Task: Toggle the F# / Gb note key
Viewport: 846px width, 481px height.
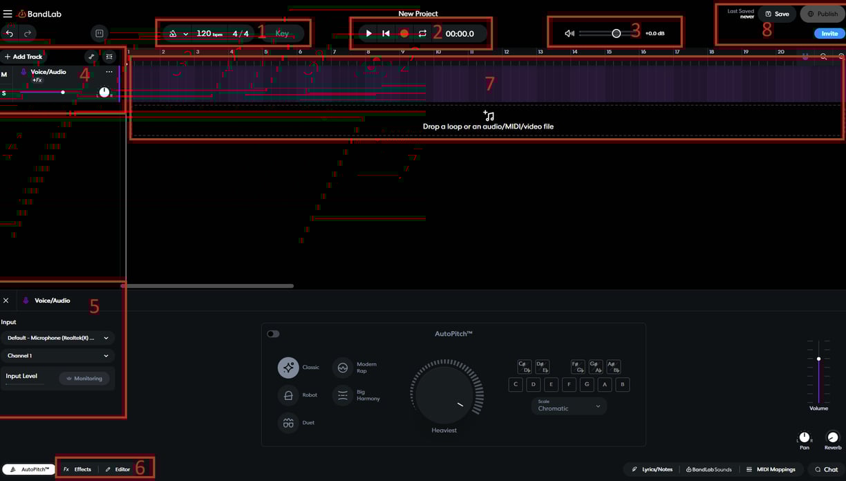Action: point(578,367)
